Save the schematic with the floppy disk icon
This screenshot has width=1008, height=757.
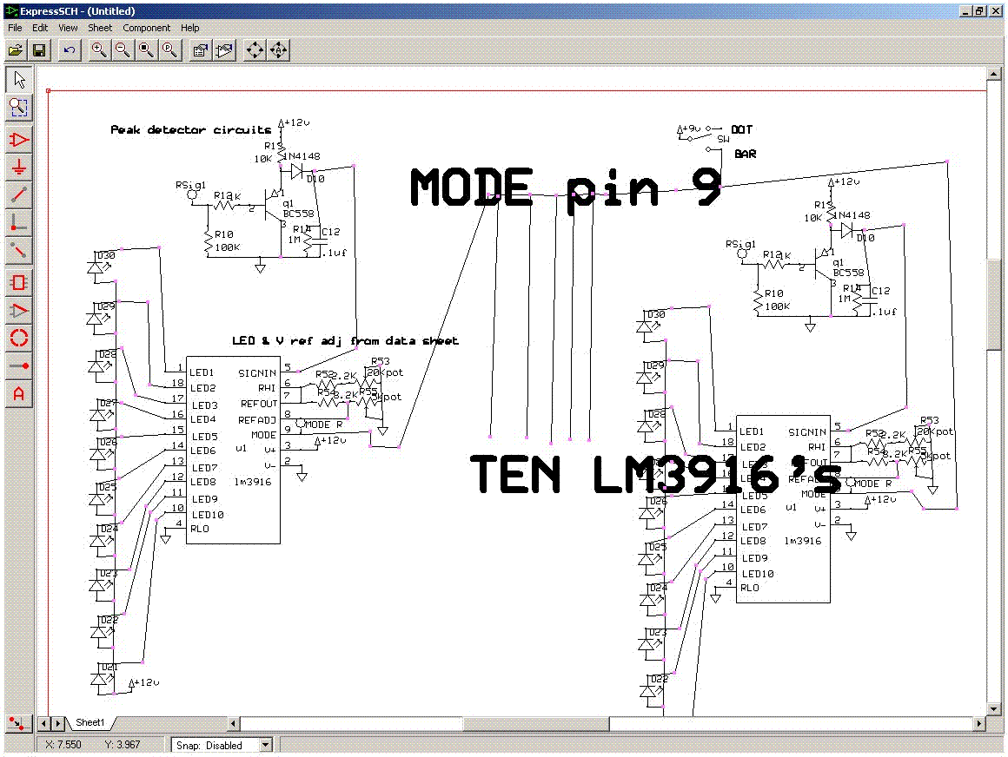[x=39, y=50]
